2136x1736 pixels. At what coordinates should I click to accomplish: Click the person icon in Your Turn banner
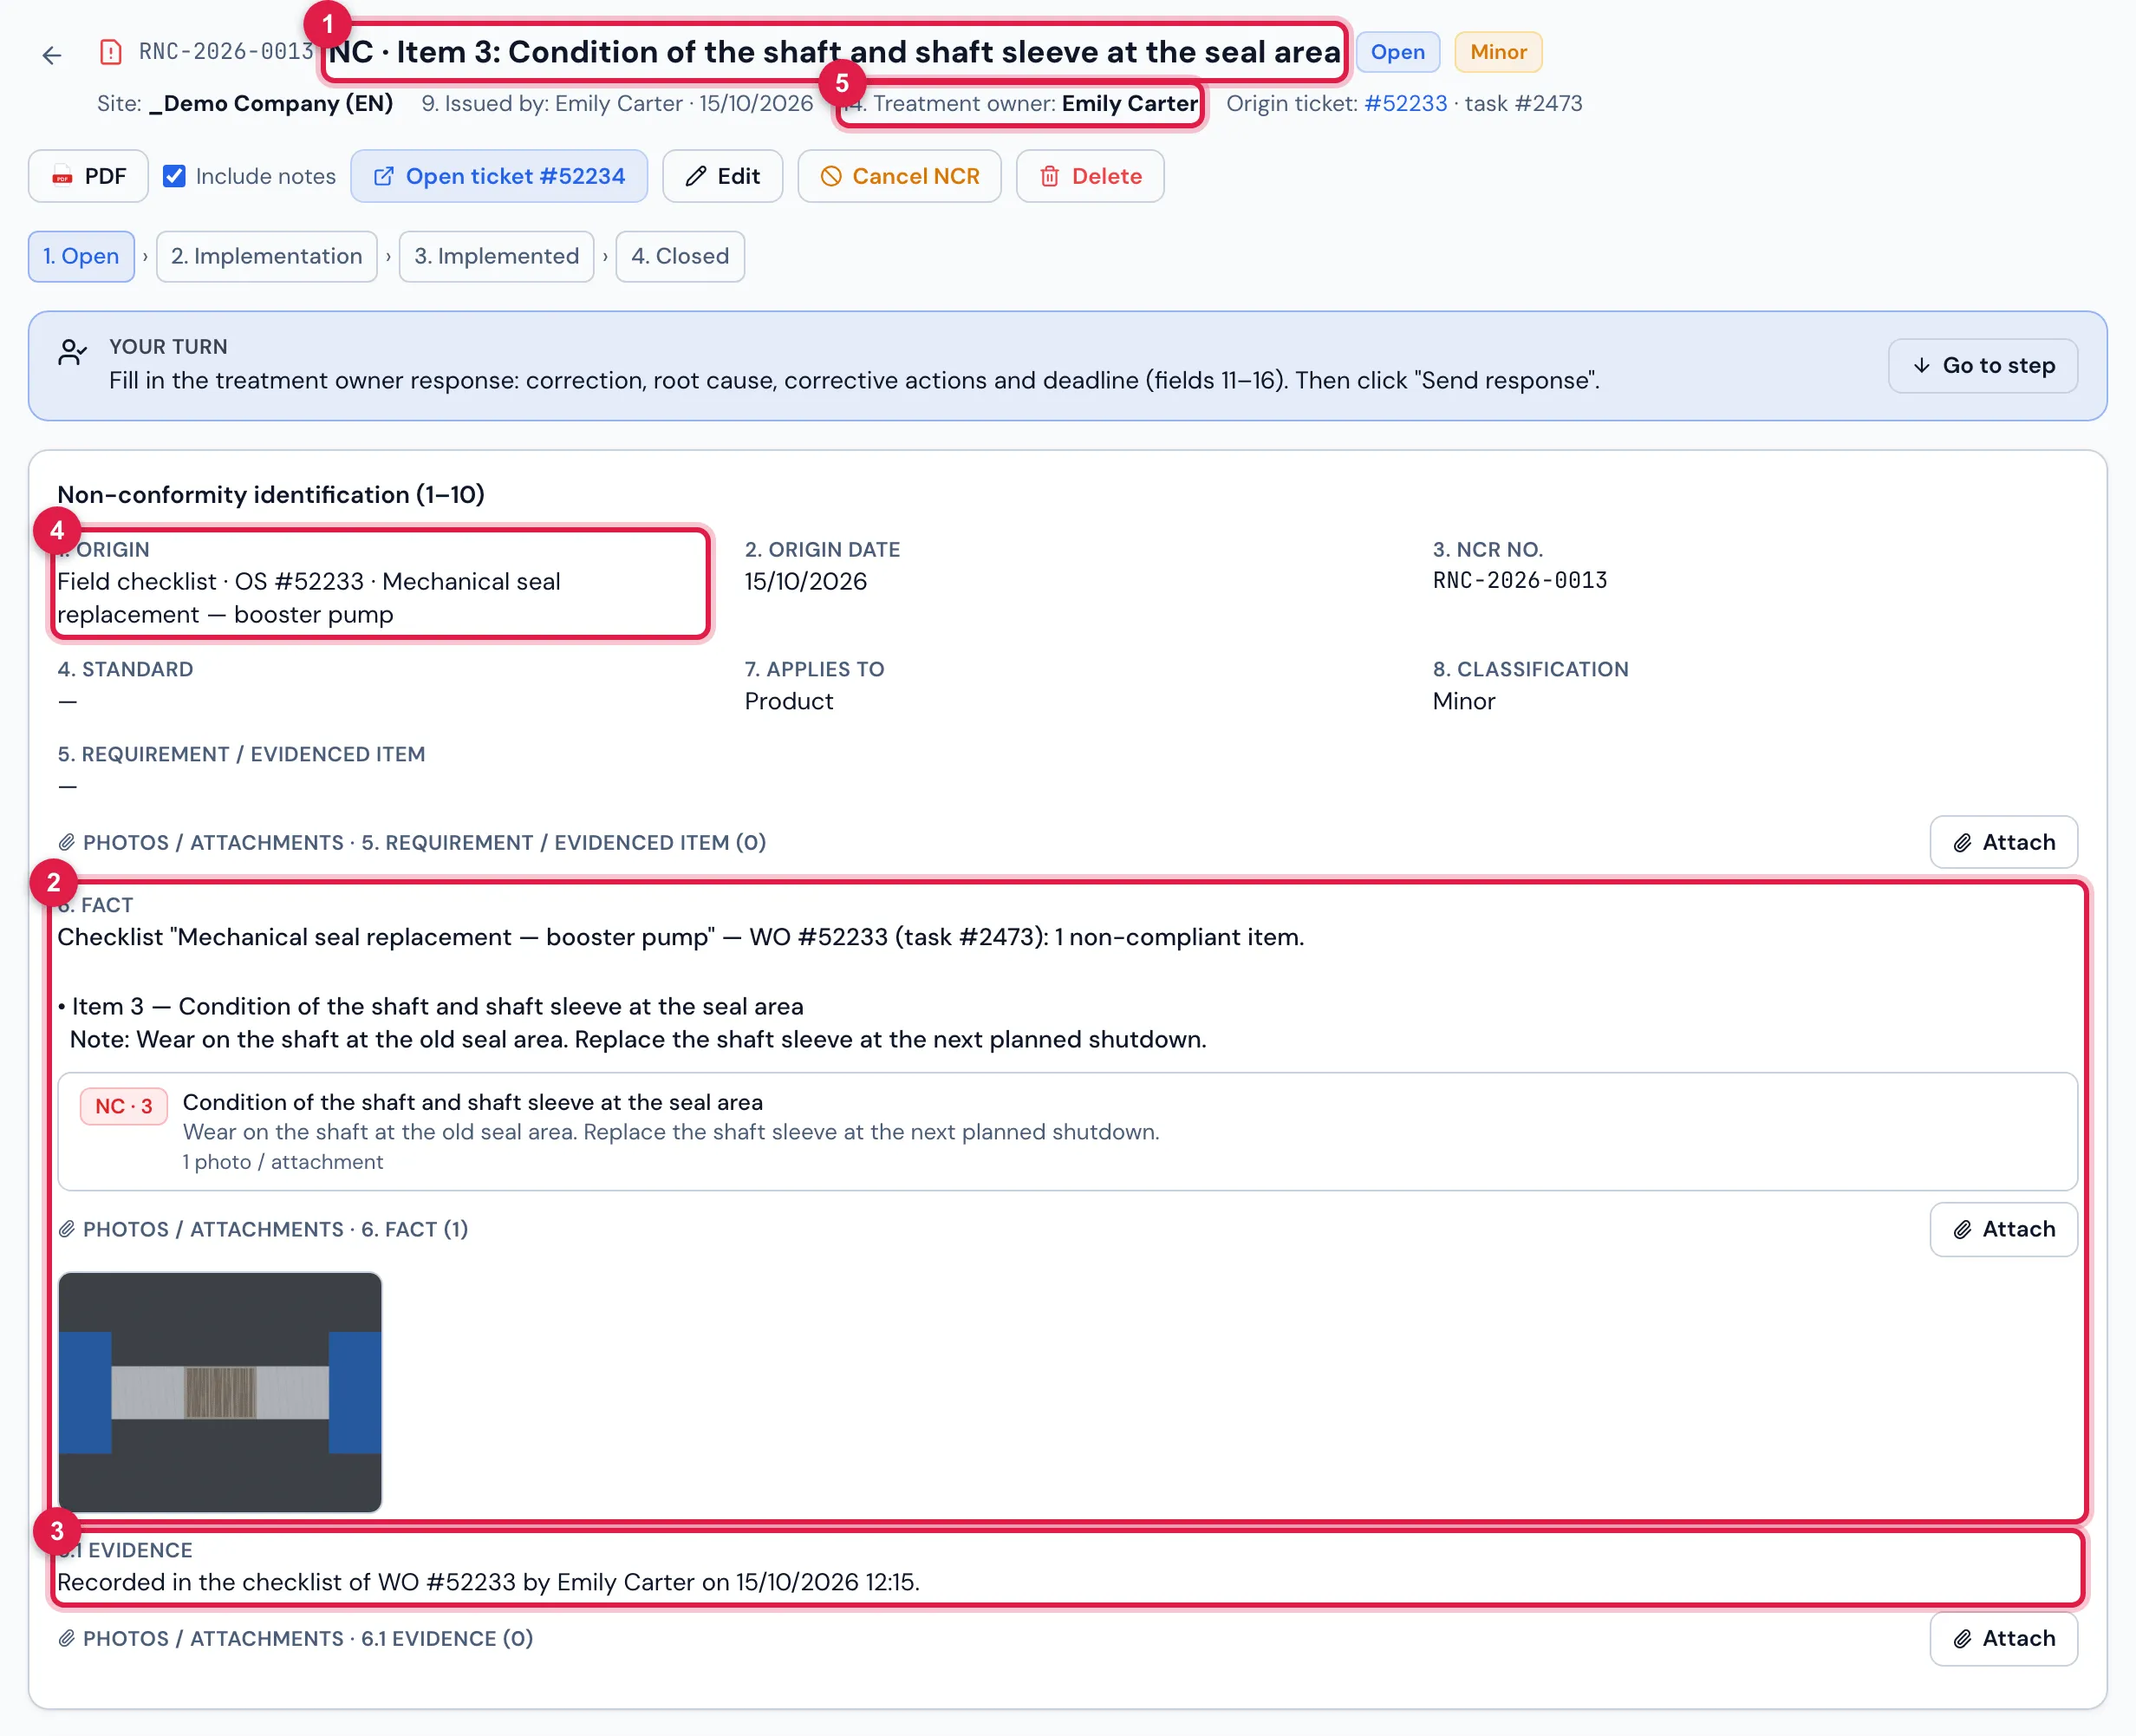[72, 352]
